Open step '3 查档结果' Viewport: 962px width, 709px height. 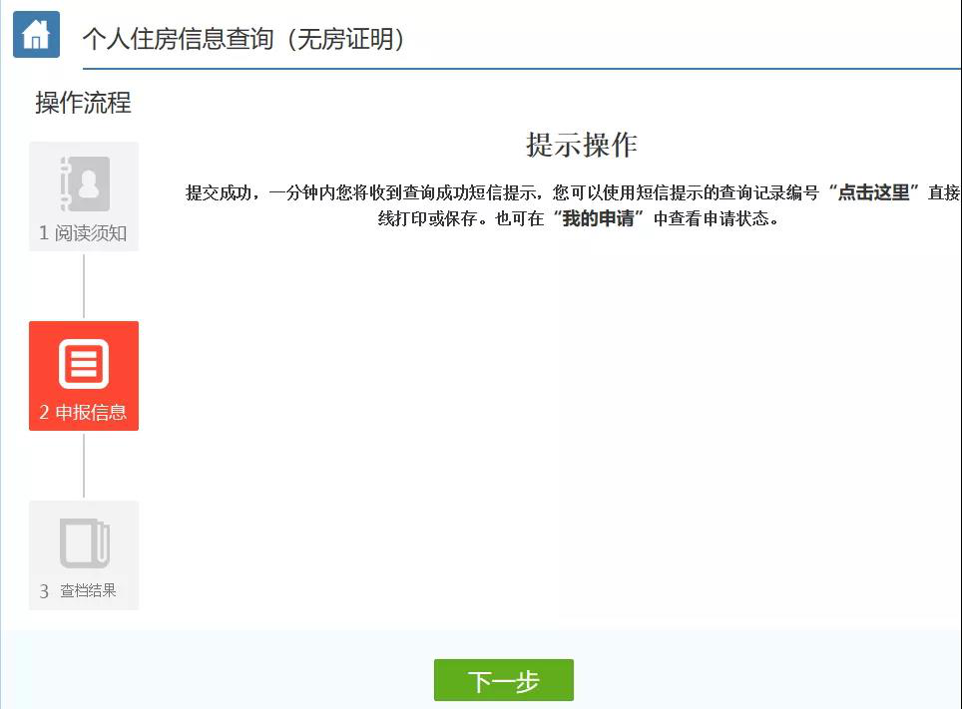click(84, 555)
